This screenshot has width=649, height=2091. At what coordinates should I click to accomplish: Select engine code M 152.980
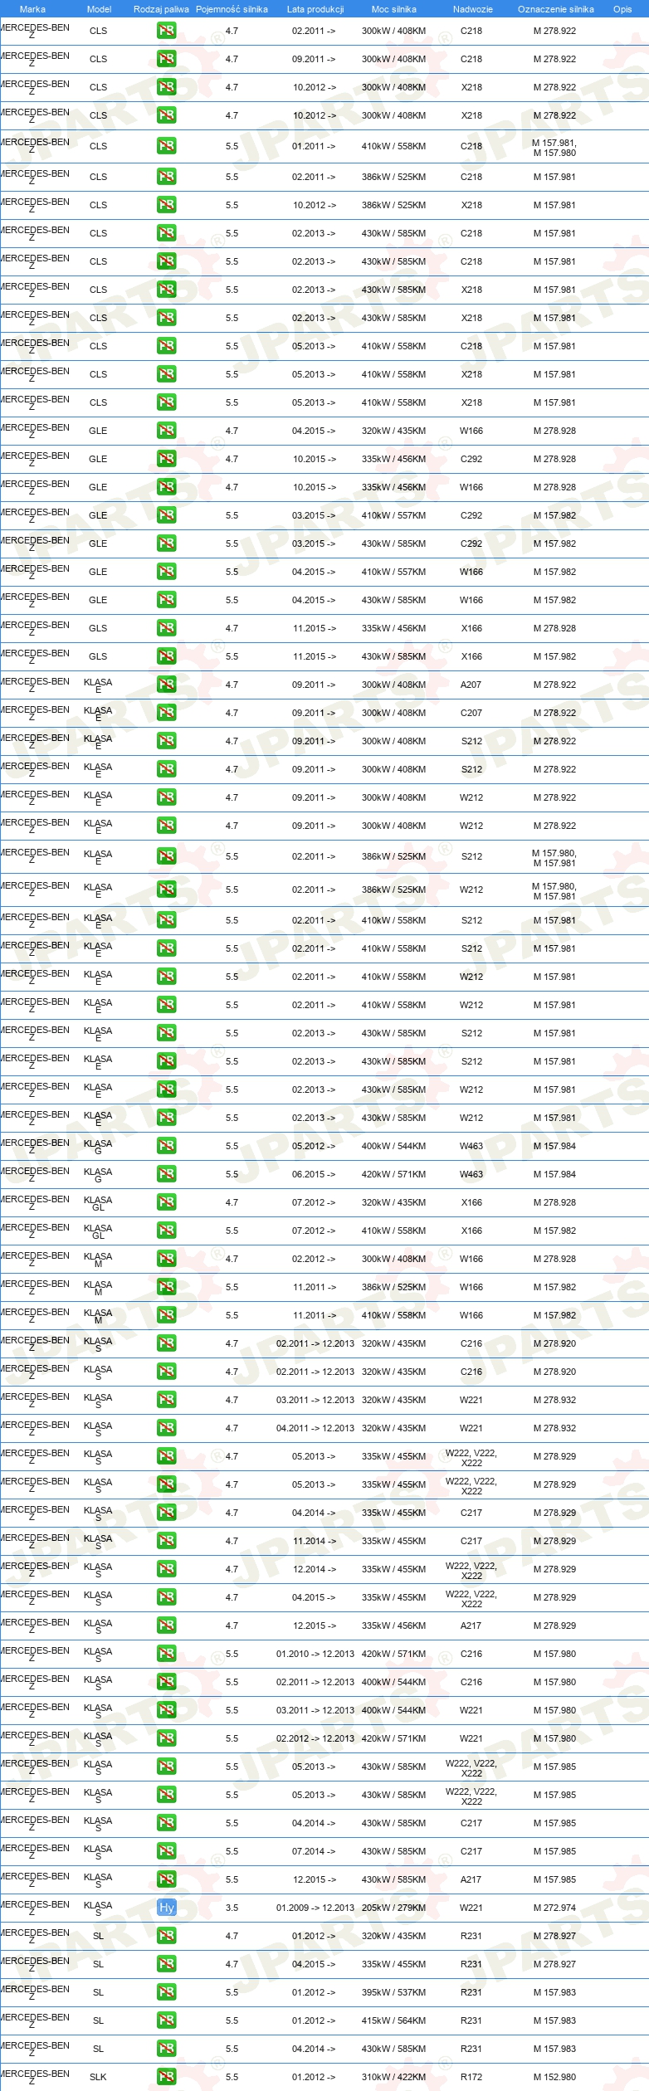[x=554, y=2077]
